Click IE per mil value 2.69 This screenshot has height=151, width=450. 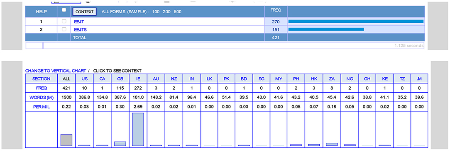(138, 106)
